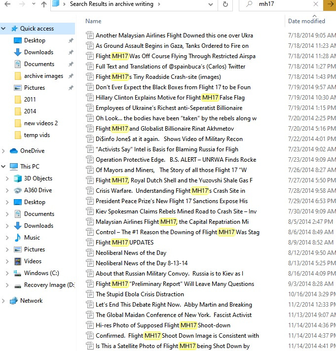Select Quick access in the sidebar
The width and height of the screenshot is (336, 351).
(37, 29)
